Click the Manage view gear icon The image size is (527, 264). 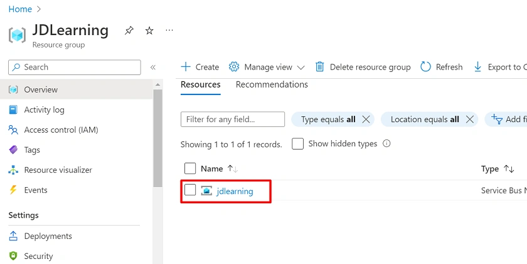point(234,67)
